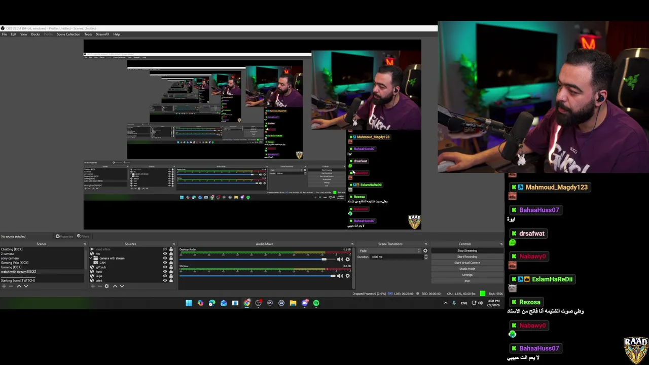The image size is (649, 365).
Task: Open the Scene Collection menu
Action: 68,34
